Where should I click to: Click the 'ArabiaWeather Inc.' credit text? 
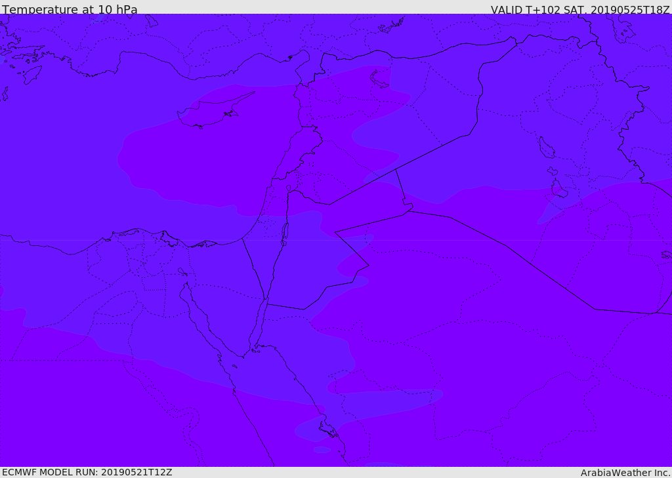tap(625, 473)
